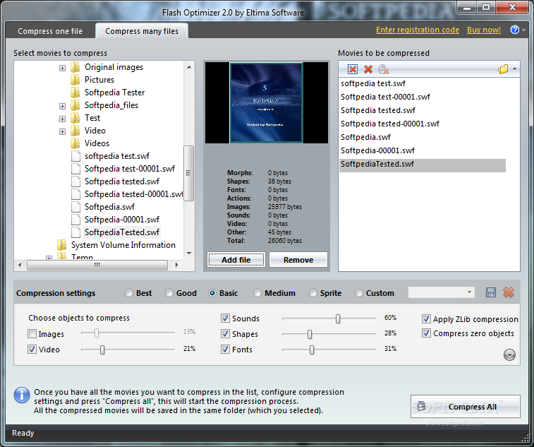This screenshot has height=447, width=534.
Task: Select SoftpediaTested.swf in the compress list
Action: pos(423,164)
